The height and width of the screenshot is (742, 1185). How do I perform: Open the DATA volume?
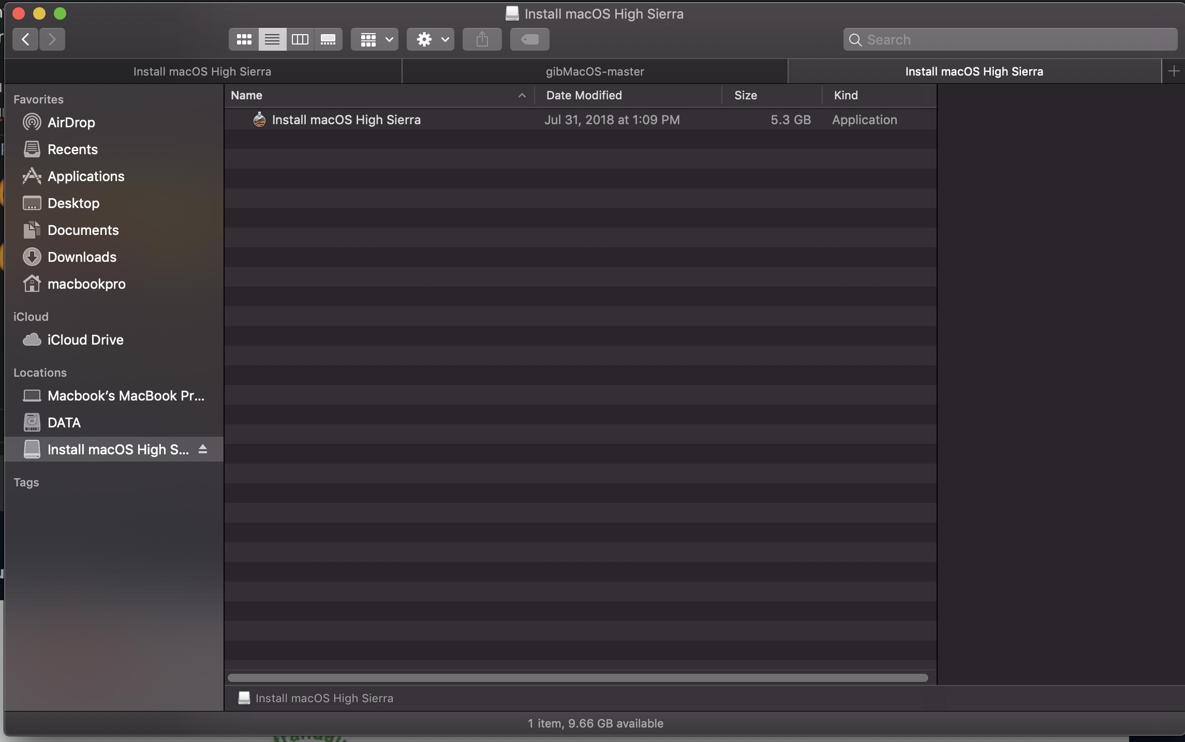pos(114,423)
